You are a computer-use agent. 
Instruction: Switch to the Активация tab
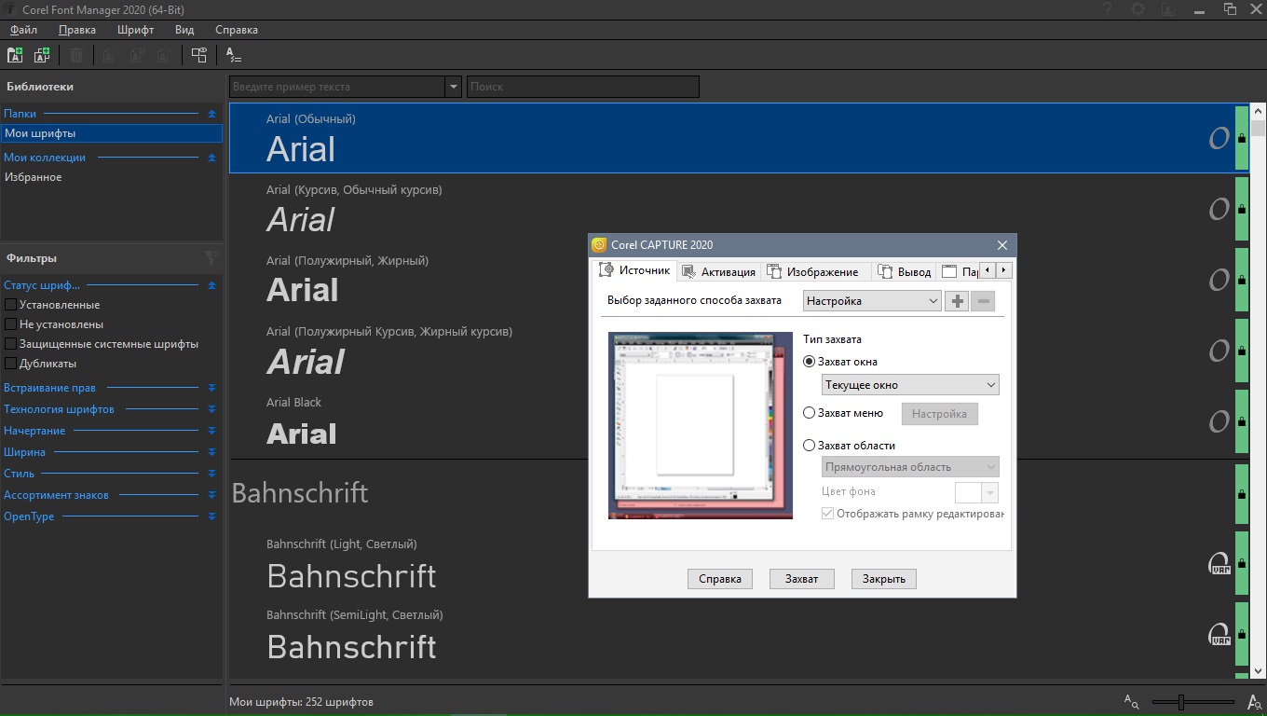coord(719,272)
